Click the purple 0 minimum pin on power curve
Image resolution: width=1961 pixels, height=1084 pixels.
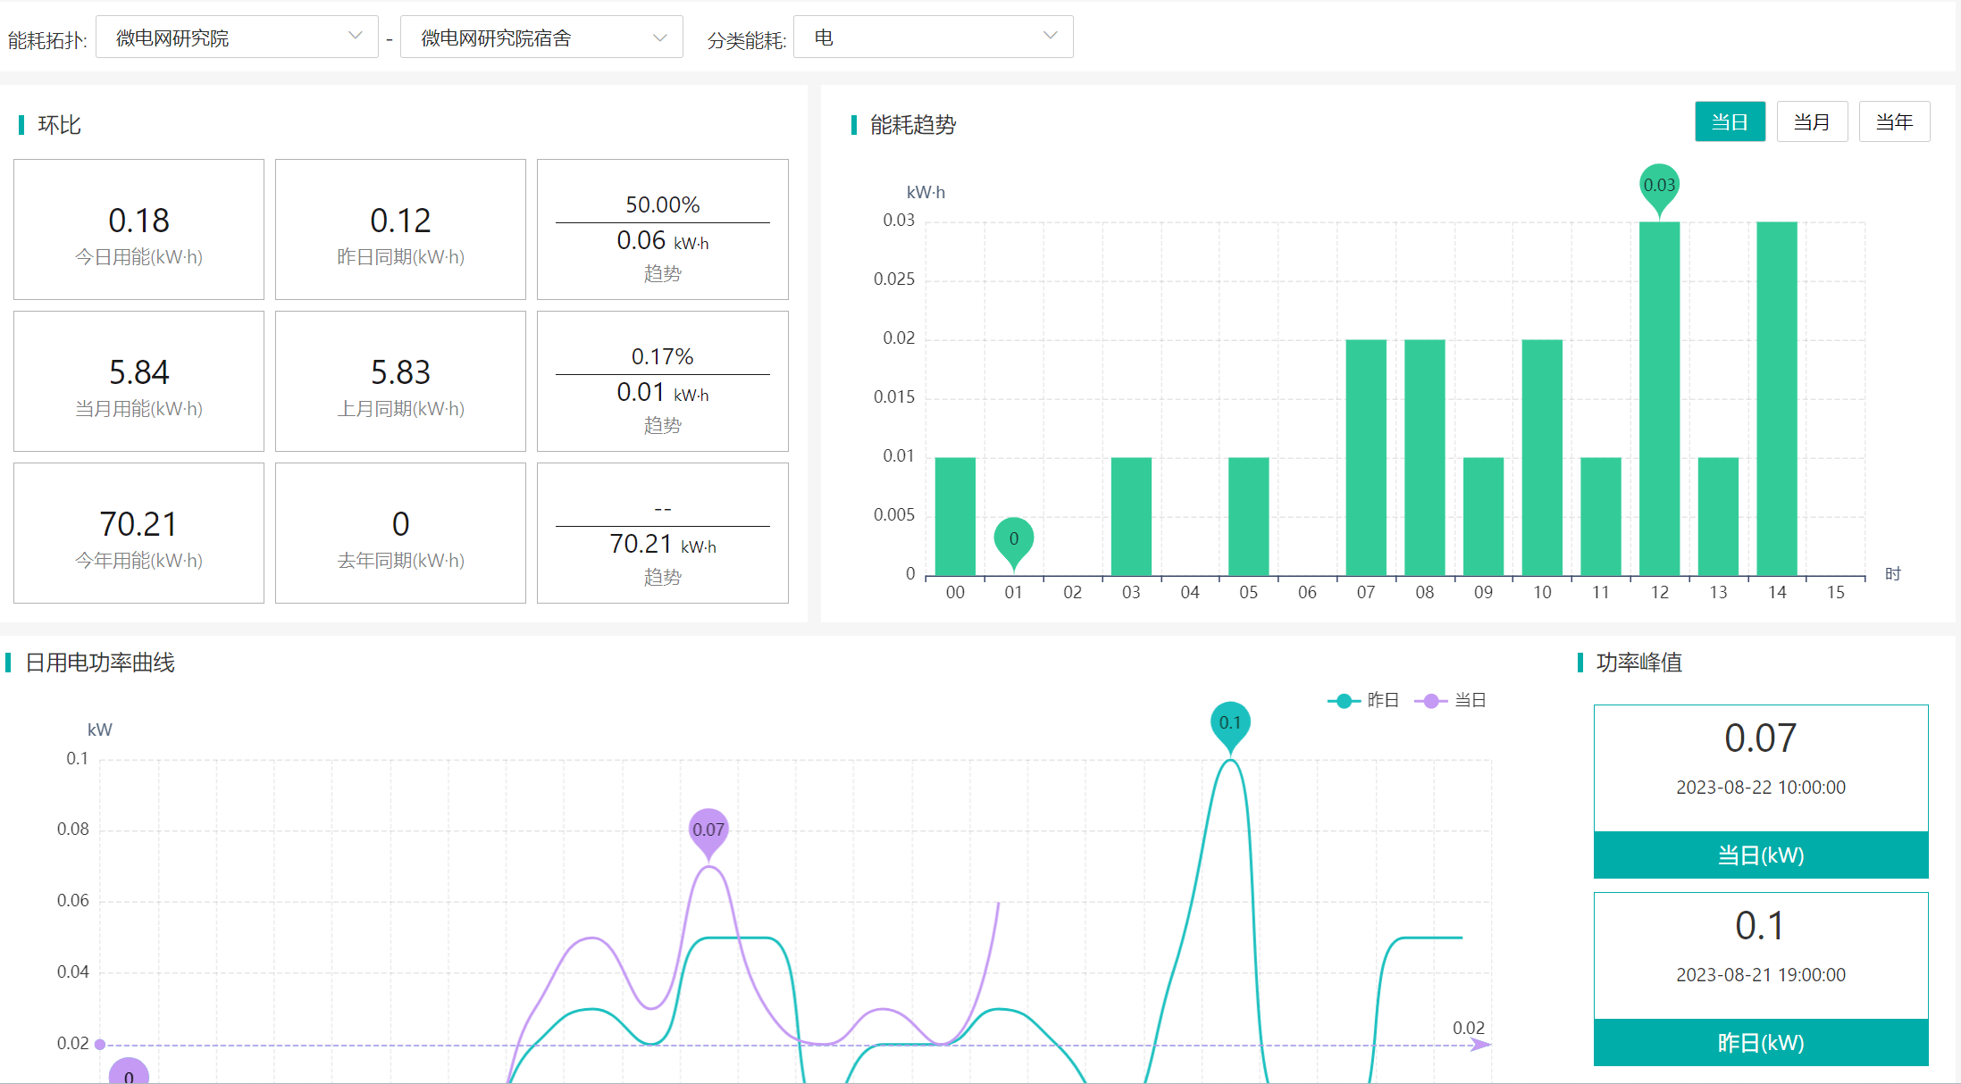129,1072
